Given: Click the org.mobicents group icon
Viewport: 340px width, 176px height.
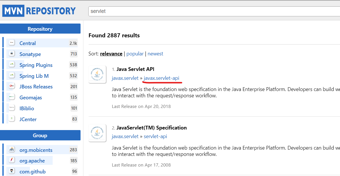Looking at the screenshot, I should [12, 149].
